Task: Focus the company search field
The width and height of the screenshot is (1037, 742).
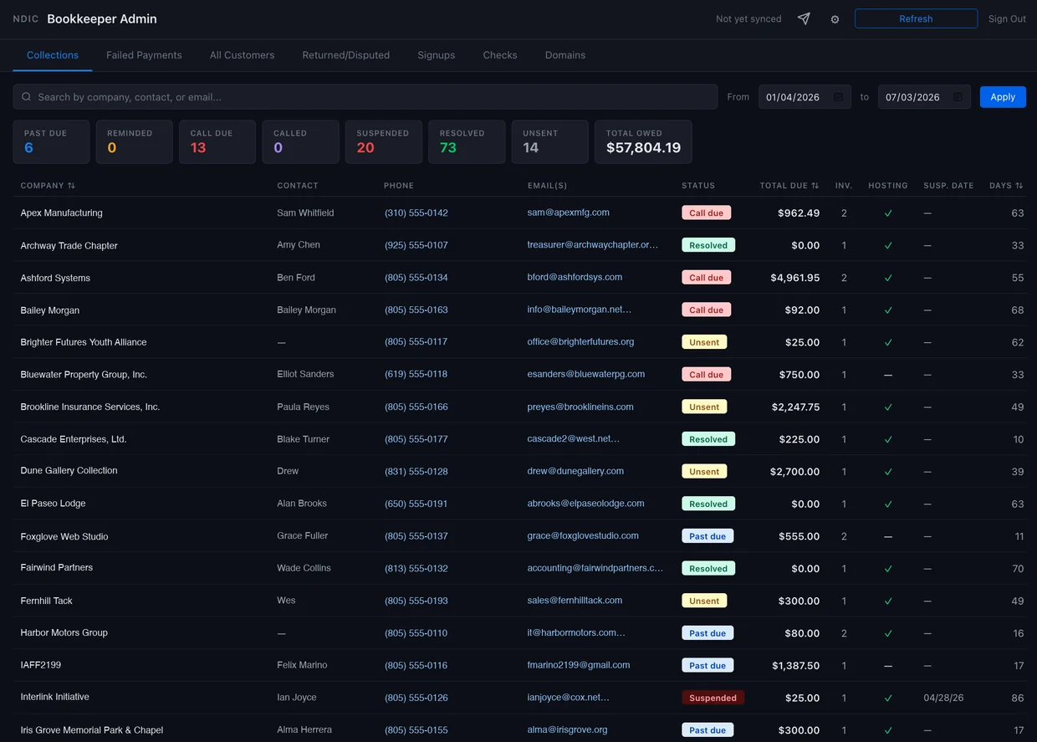Action: (365, 97)
